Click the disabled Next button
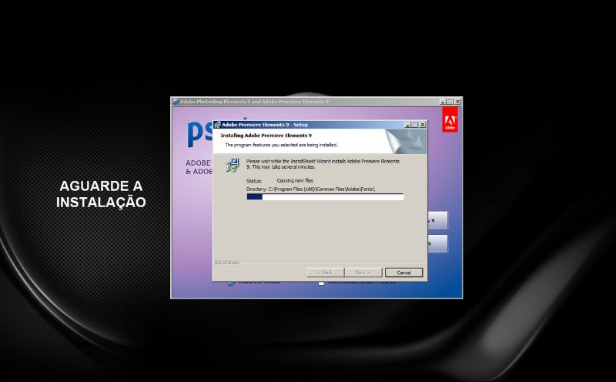Screen dimensions: 616x382 [x=363, y=273]
